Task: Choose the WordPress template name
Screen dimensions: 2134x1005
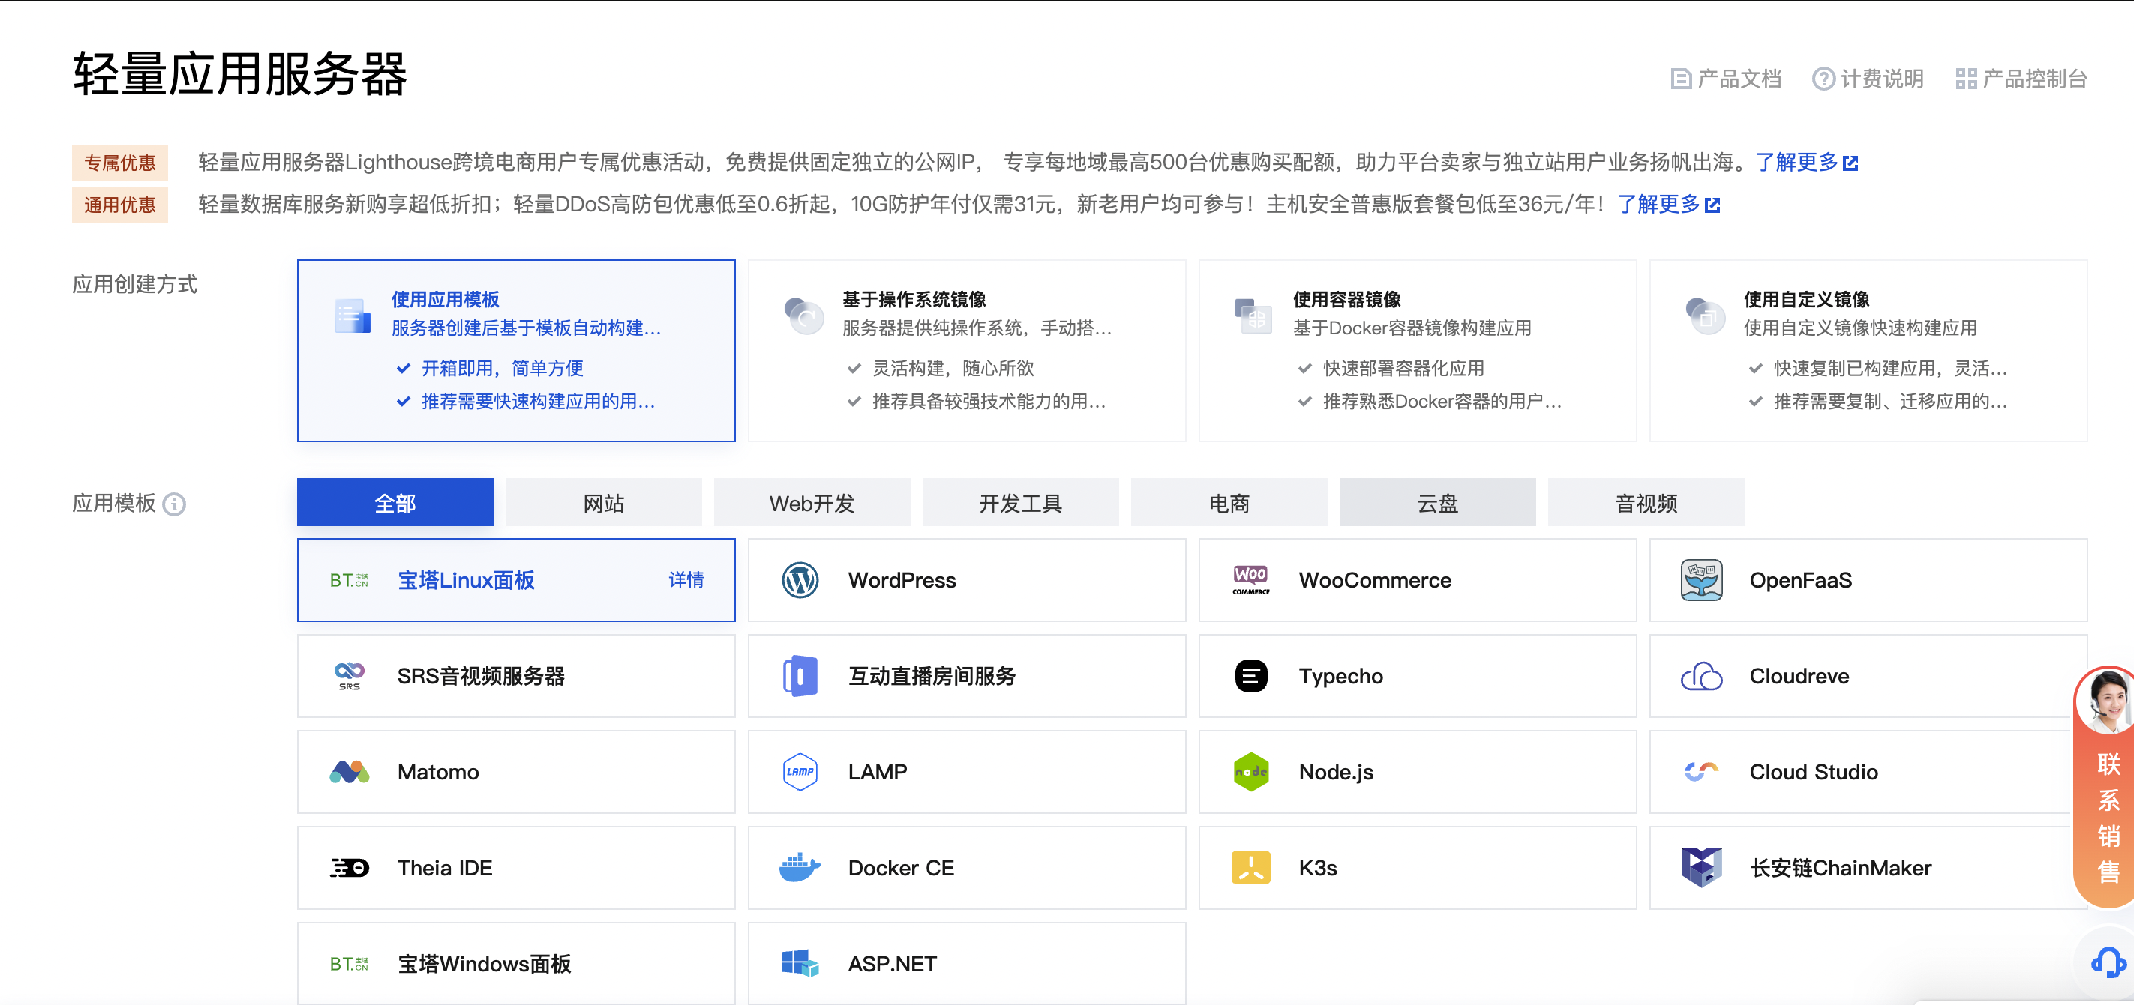Action: click(902, 580)
